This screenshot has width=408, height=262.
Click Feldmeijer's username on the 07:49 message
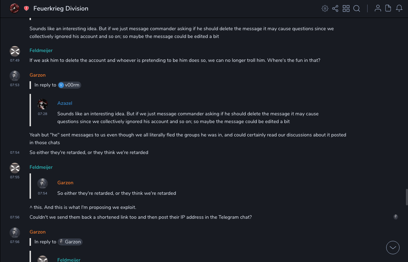click(41, 50)
